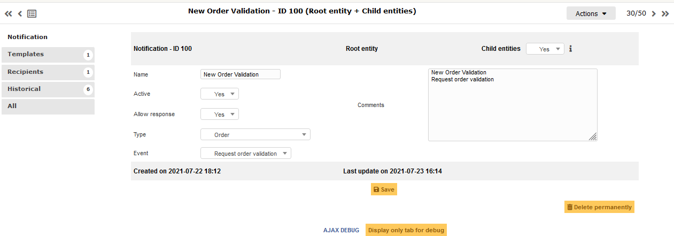674x236 pixels.
Task: Open the Active Yes dropdown
Action: [x=220, y=94]
